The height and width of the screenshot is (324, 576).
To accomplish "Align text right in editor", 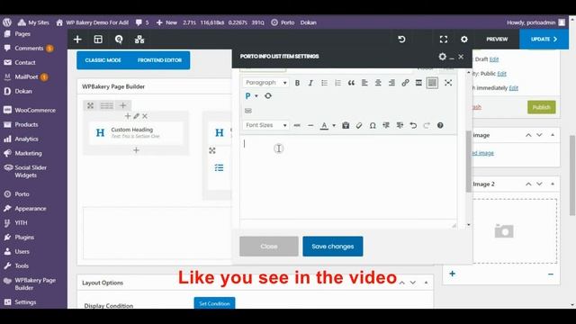I will click(x=391, y=83).
